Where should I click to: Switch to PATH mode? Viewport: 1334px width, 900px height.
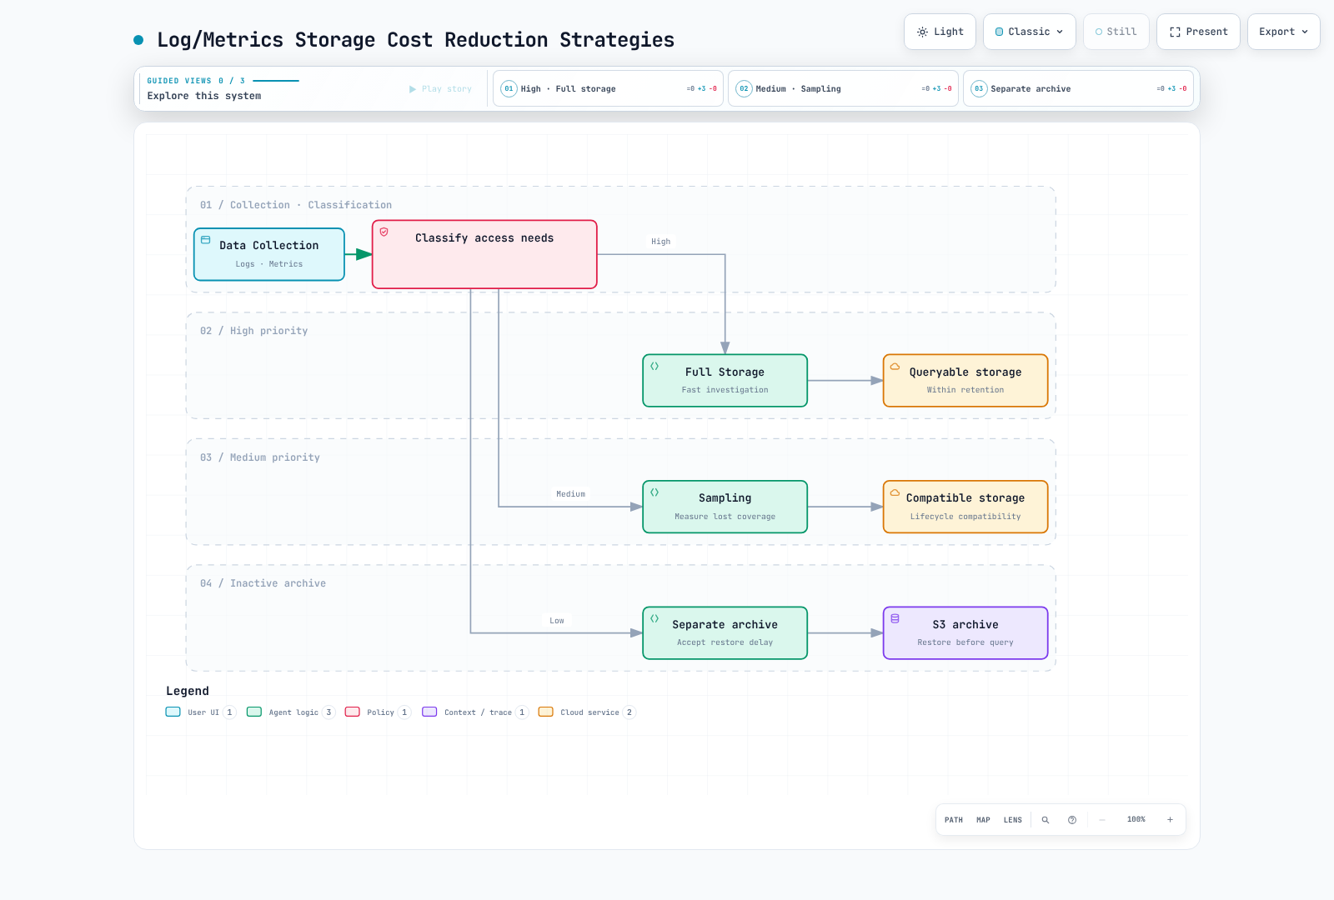coord(954,820)
